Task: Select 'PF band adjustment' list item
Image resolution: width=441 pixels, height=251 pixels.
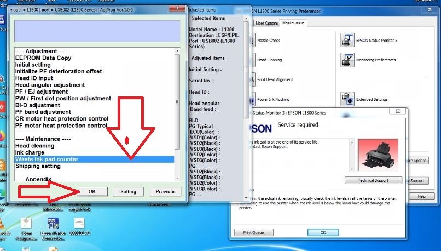Action: point(43,112)
